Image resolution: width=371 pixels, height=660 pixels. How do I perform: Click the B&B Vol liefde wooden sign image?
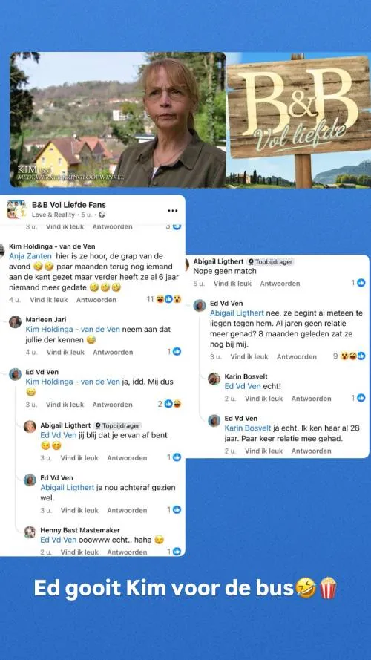tap(298, 120)
